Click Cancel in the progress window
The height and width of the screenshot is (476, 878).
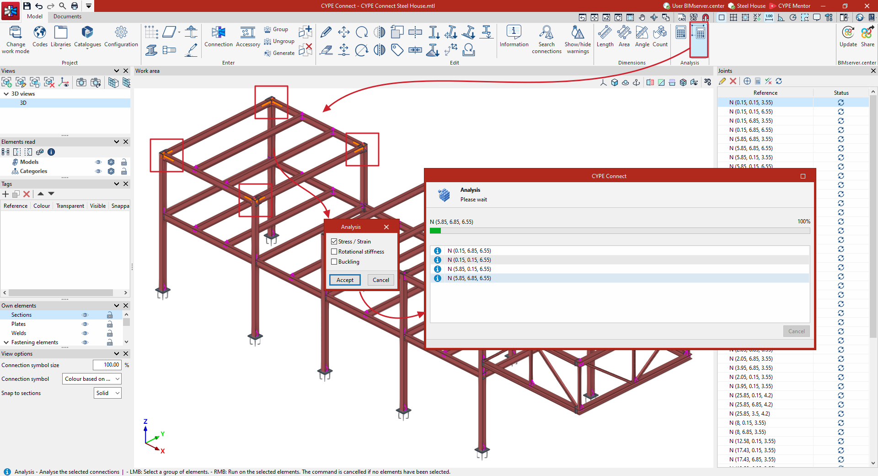point(796,331)
